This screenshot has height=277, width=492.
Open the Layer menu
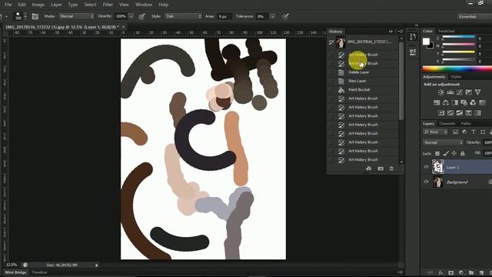pyautogui.click(x=56, y=5)
